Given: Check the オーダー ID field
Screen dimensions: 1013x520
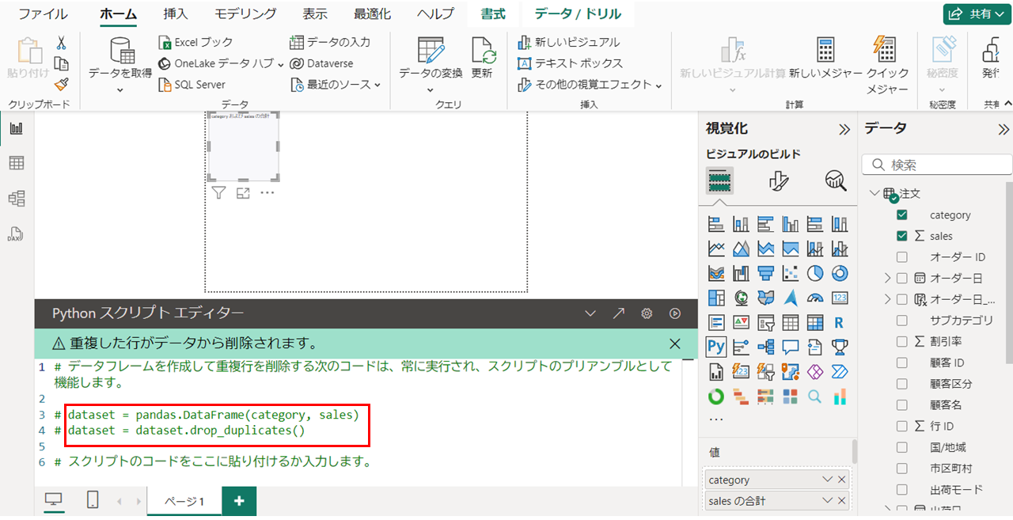Looking at the screenshot, I should pyautogui.click(x=901, y=257).
